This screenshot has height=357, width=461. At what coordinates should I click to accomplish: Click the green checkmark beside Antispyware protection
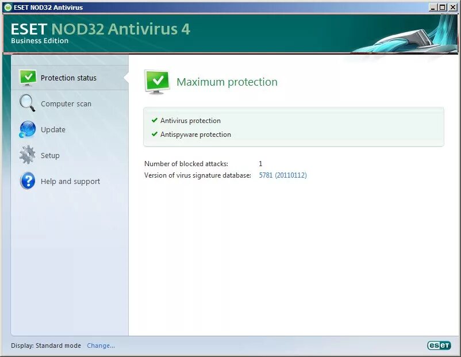[x=155, y=134]
